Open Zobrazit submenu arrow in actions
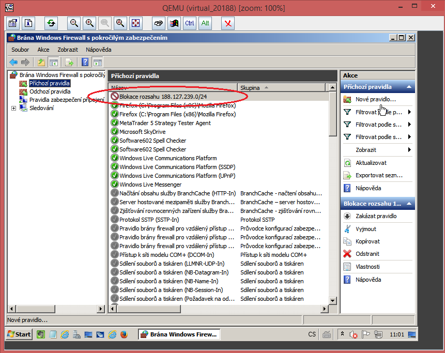445x353 pixels. [409, 150]
